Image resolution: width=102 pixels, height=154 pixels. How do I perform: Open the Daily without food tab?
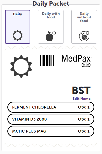coord(84,27)
